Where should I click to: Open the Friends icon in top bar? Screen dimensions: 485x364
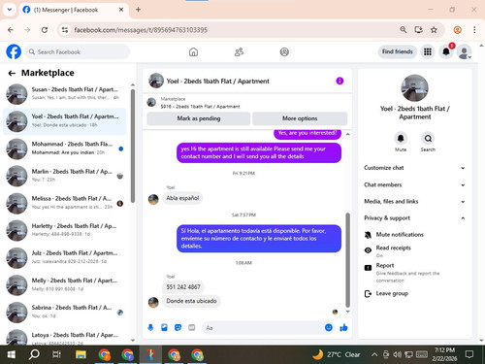(239, 51)
